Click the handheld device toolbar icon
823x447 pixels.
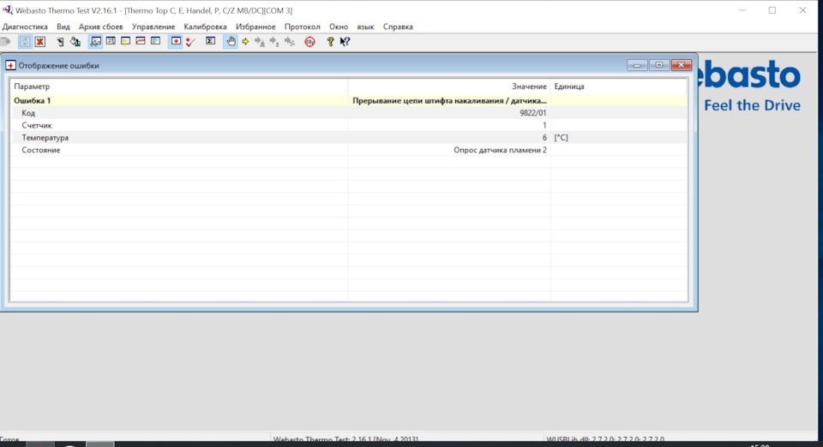pyautogui.click(x=60, y=41)
